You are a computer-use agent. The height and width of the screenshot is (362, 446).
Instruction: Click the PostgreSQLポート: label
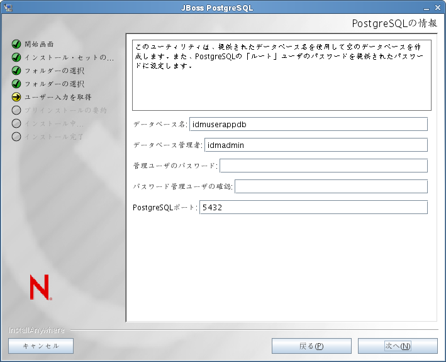[x=165, y=208]
